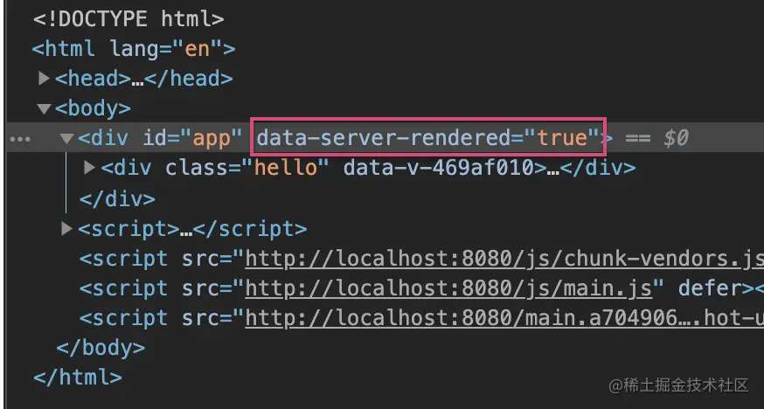Click the defer attribute on the main.js script
The height and width of the screenshot is (409, 764).
710,288
